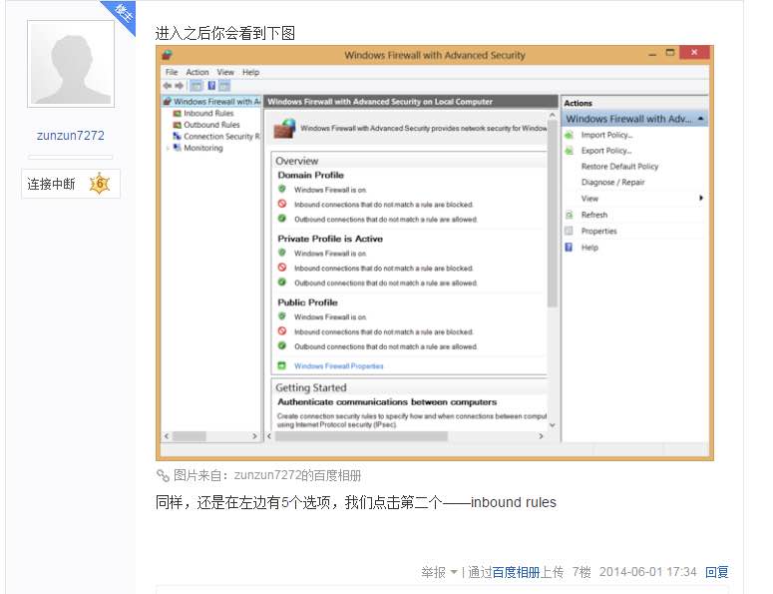
Task: Click the center pane vertical scrollbar
Action: (x=553, y=215)
